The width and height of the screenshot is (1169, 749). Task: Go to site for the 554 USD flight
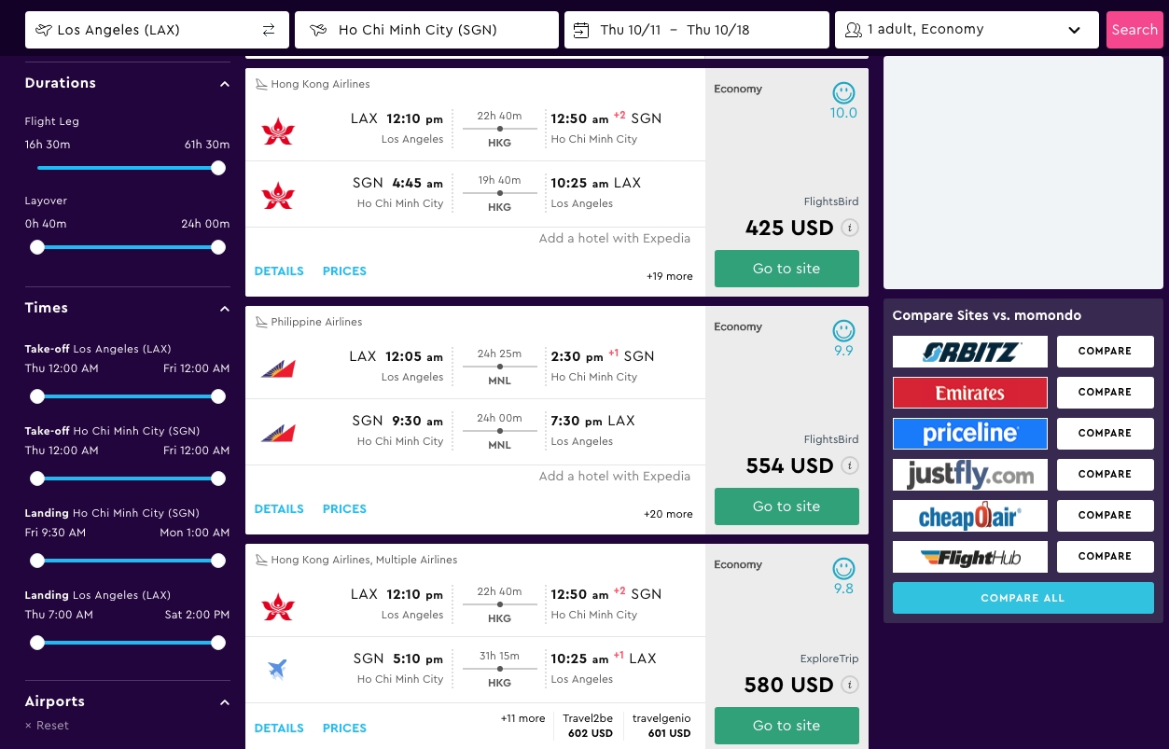coord(786,506)
